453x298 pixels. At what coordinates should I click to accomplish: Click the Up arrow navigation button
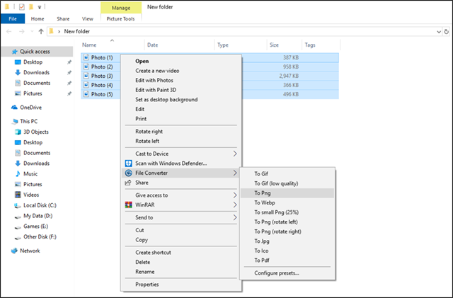(42, 31)
